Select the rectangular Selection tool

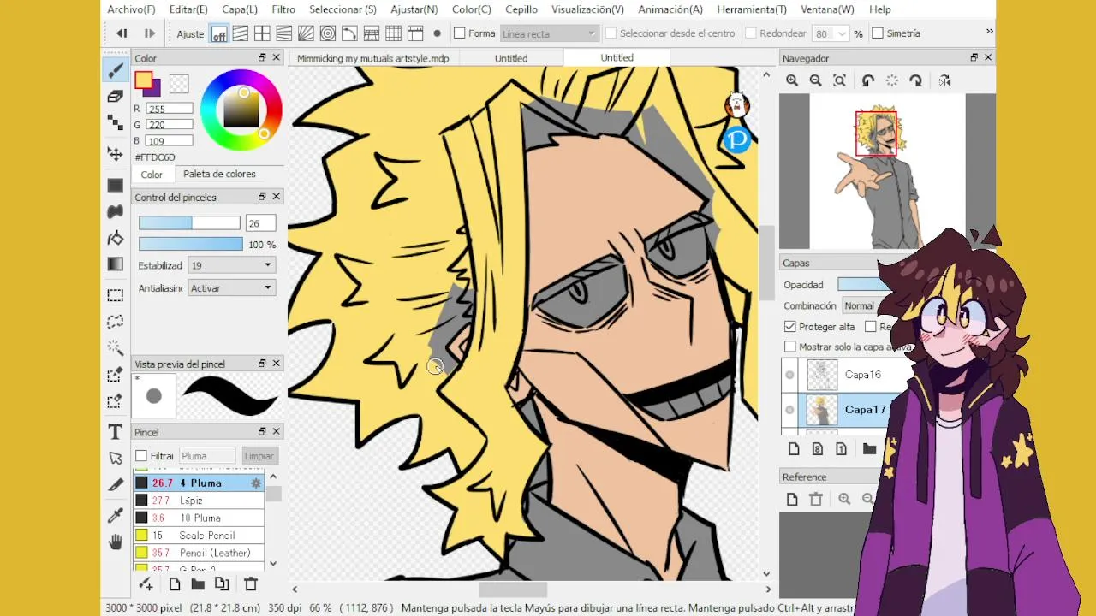(115, 295)
